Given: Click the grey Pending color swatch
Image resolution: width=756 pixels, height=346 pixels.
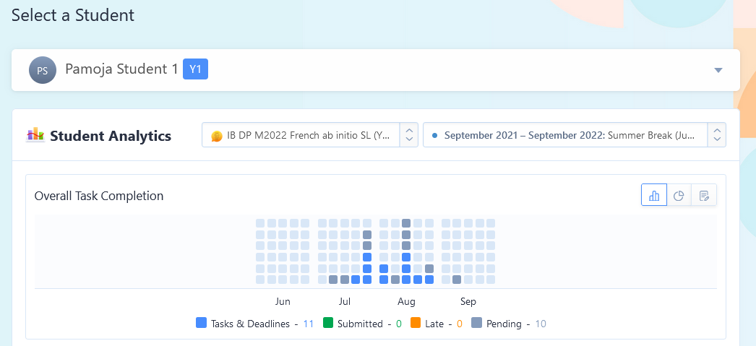Looking at the screenshot, I should [476, 323].
